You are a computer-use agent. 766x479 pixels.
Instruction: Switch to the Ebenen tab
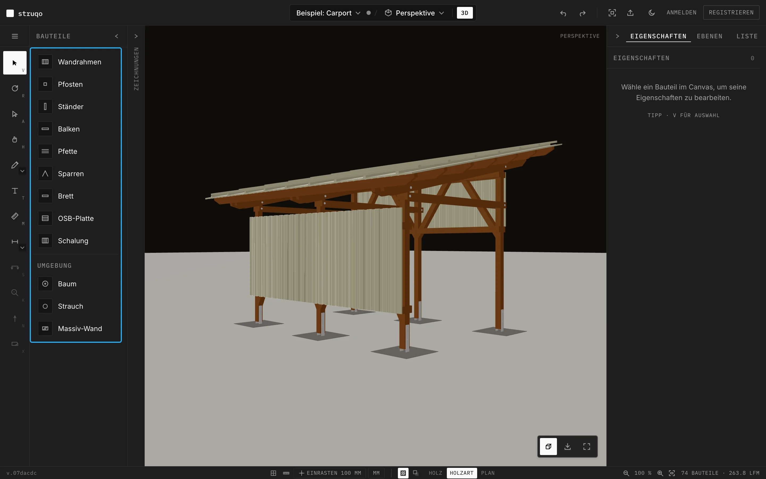coord(710,36)
